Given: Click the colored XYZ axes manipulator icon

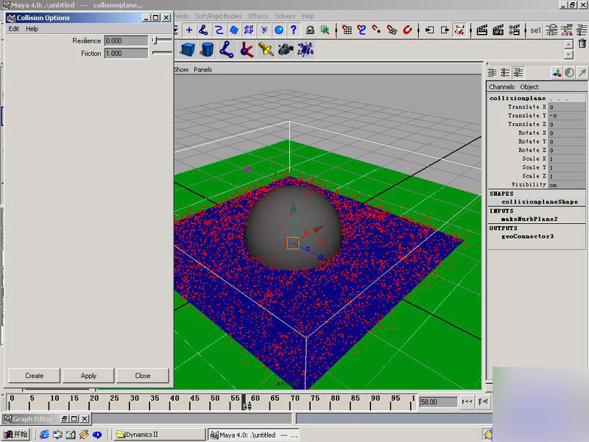Looking at the screenshot, I should click(558, 72).
